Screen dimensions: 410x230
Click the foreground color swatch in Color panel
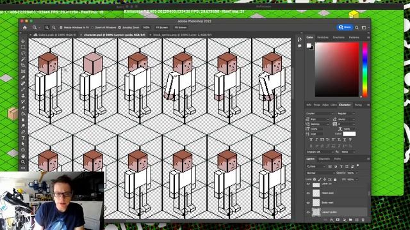tap(309, 45)
